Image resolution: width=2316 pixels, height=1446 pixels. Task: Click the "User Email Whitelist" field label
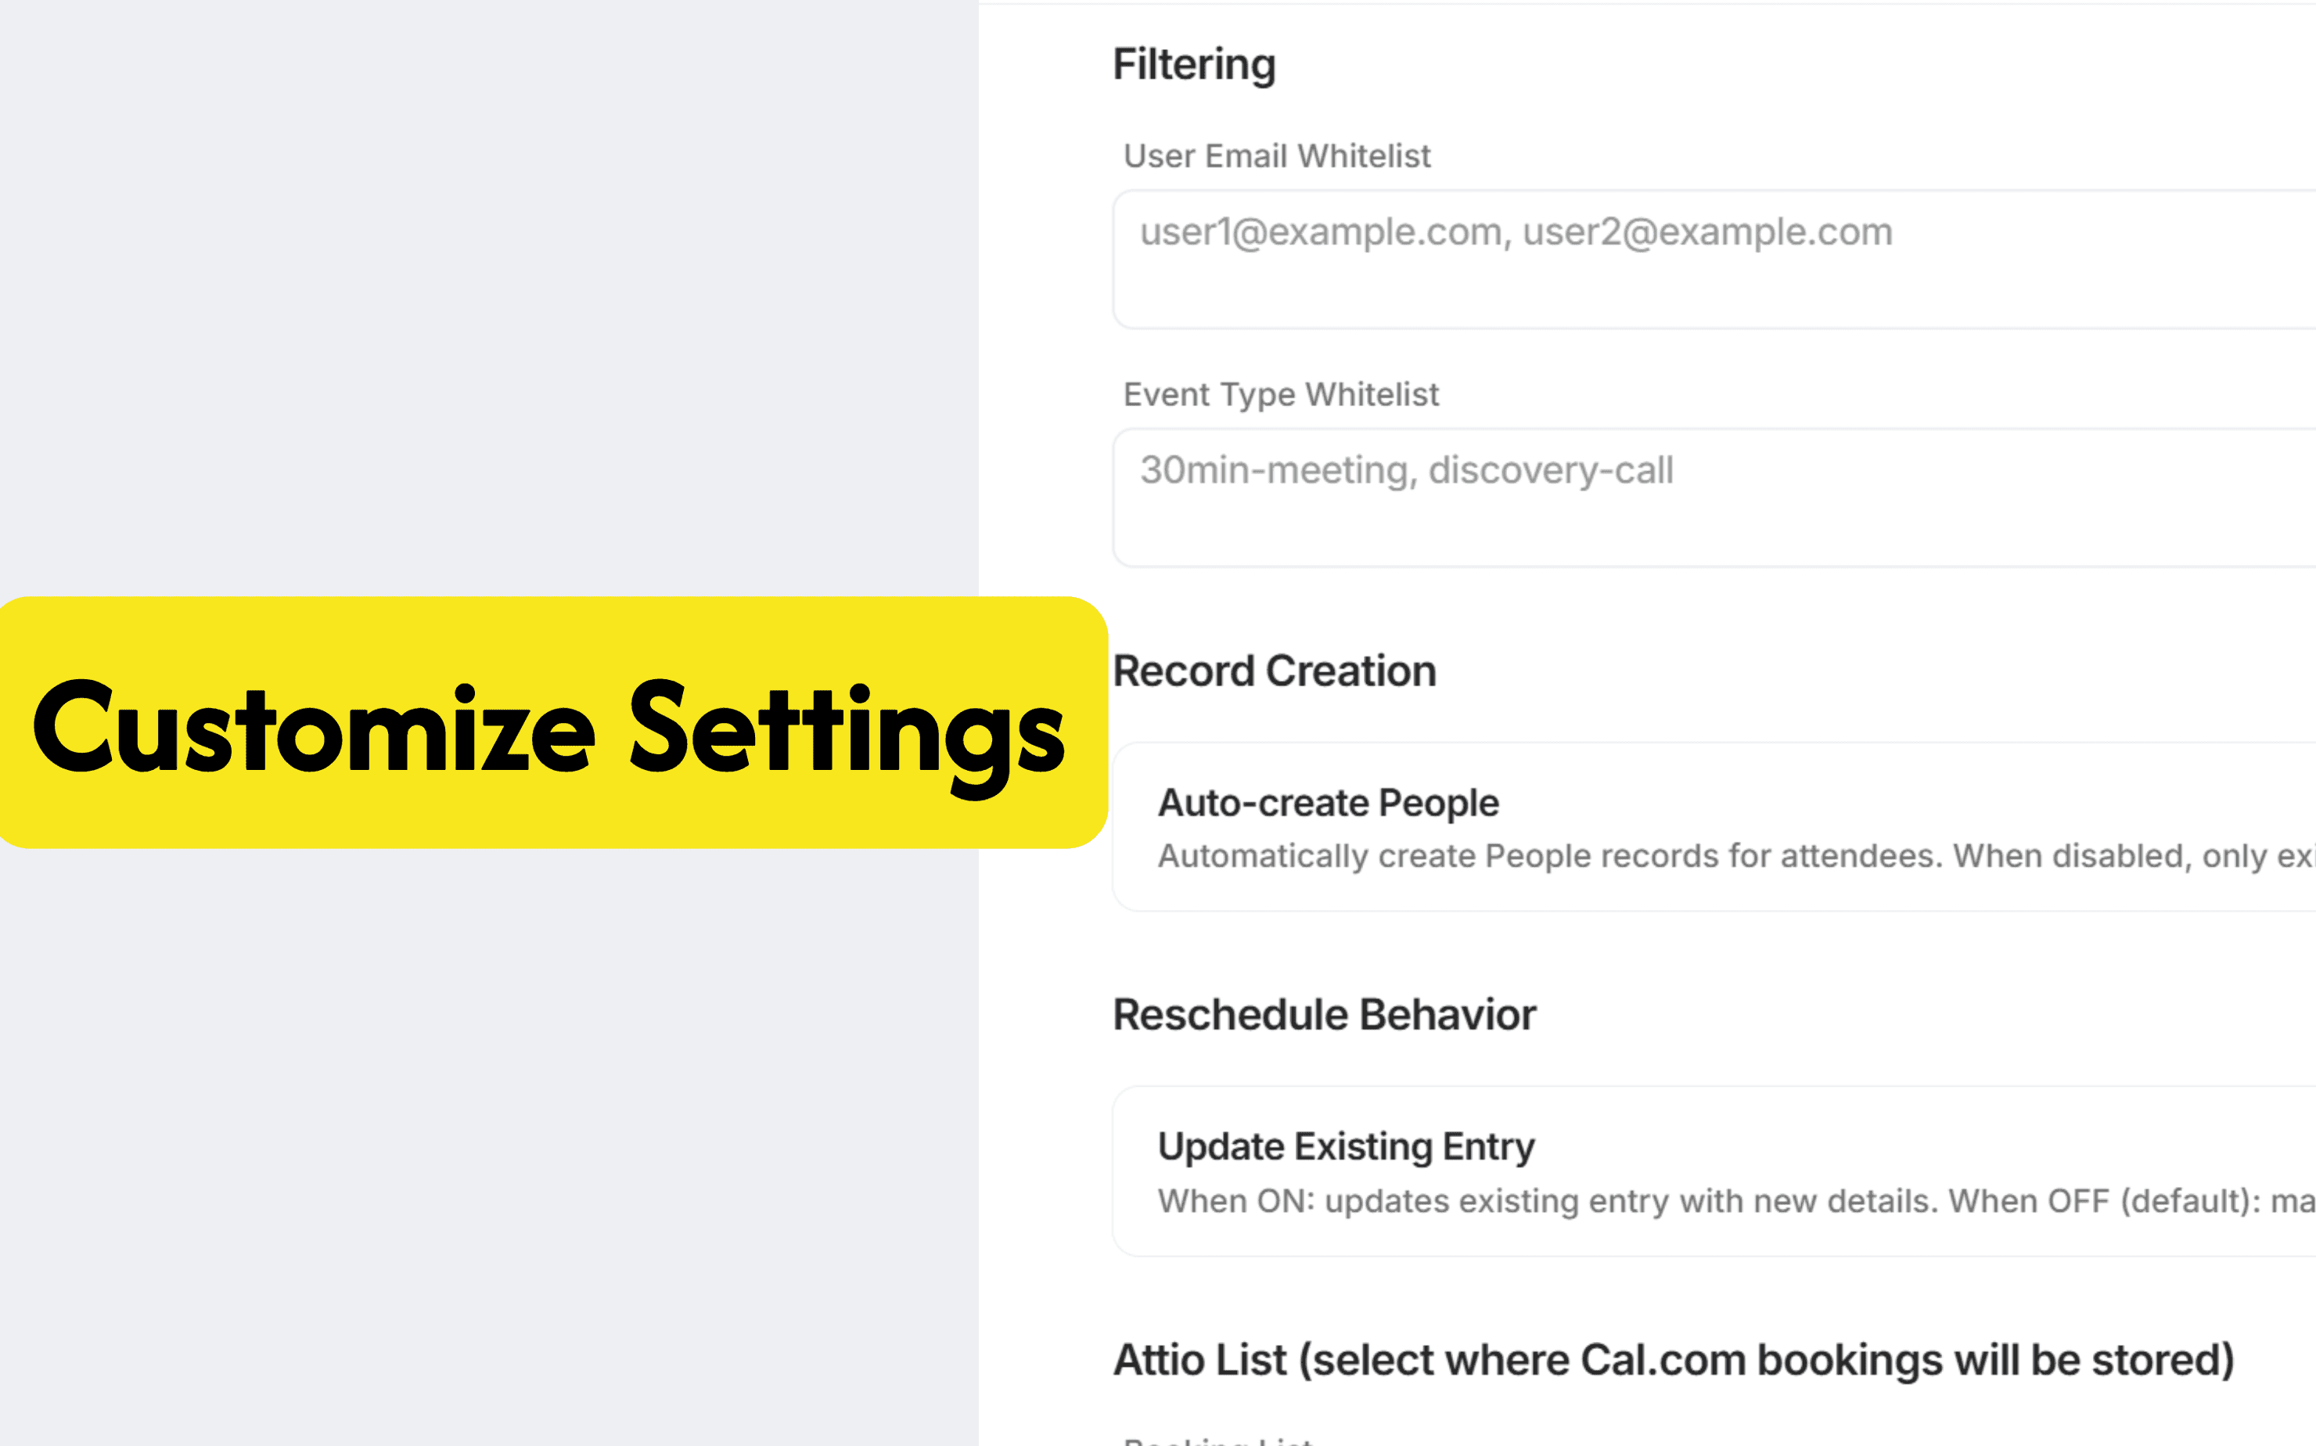point(1275,156)
